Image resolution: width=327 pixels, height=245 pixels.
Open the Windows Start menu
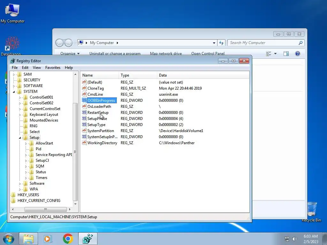click(x=8, y=239)
